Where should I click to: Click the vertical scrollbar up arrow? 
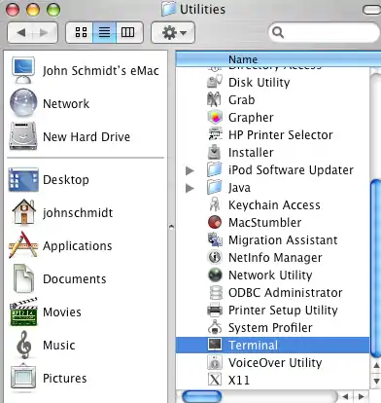[376, 365]
